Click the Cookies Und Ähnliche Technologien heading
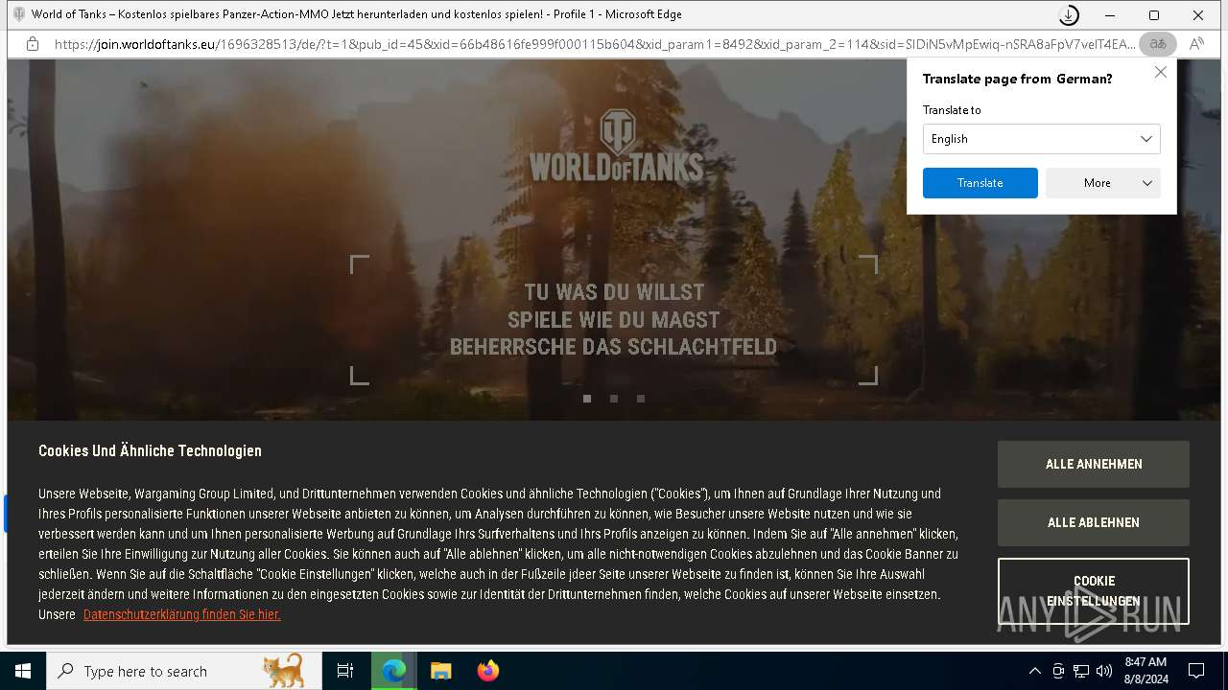 [x=150, y=450]
